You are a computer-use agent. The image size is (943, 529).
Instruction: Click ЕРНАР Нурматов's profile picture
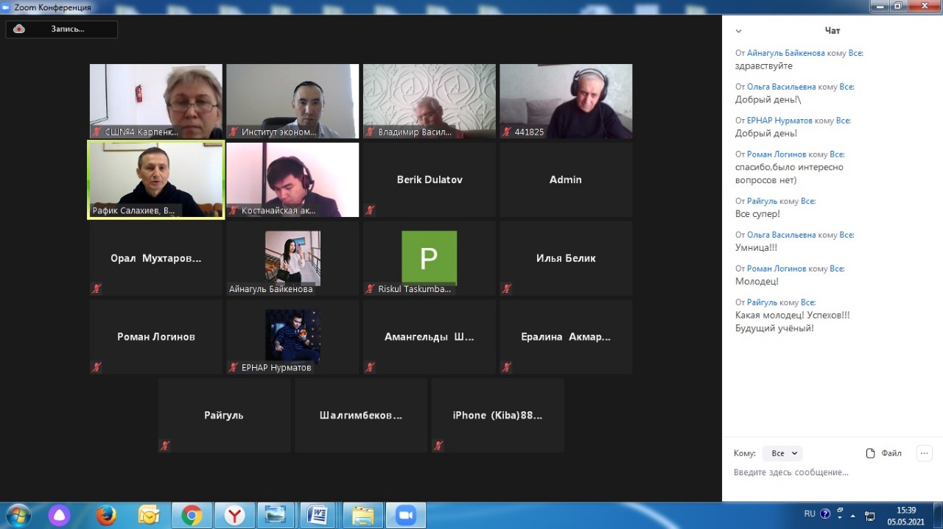pos(292,335)
